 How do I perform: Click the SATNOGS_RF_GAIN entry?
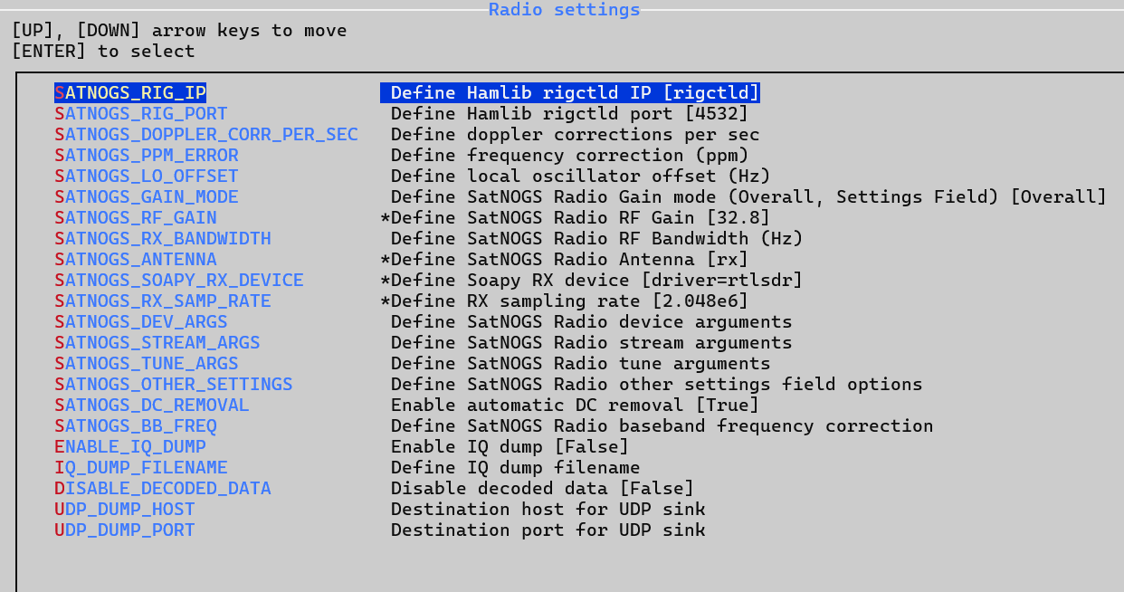[136, 218]
